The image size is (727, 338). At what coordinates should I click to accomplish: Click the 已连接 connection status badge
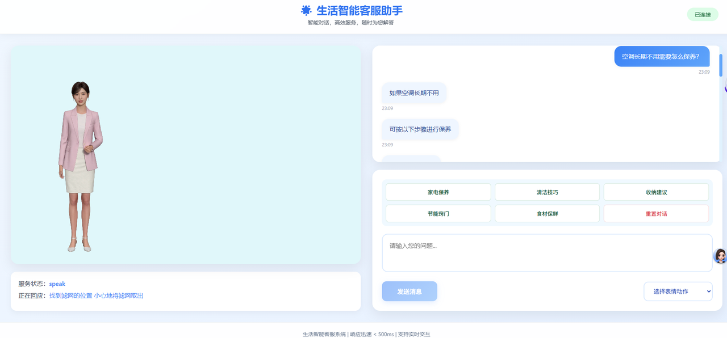[703, 14]
